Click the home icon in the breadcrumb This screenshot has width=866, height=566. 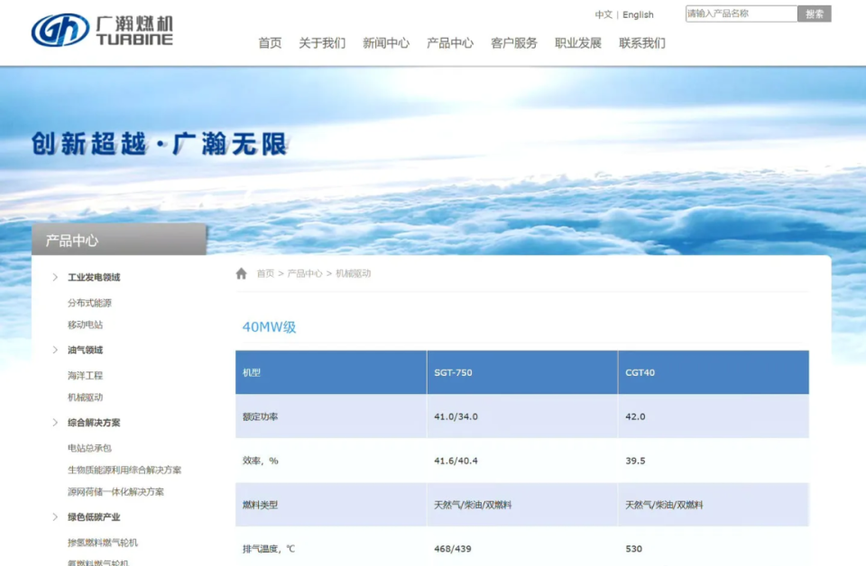(242, 273)
